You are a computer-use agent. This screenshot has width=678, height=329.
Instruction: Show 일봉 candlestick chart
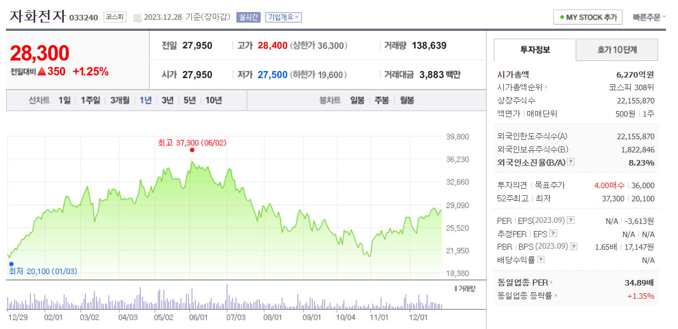357,100
